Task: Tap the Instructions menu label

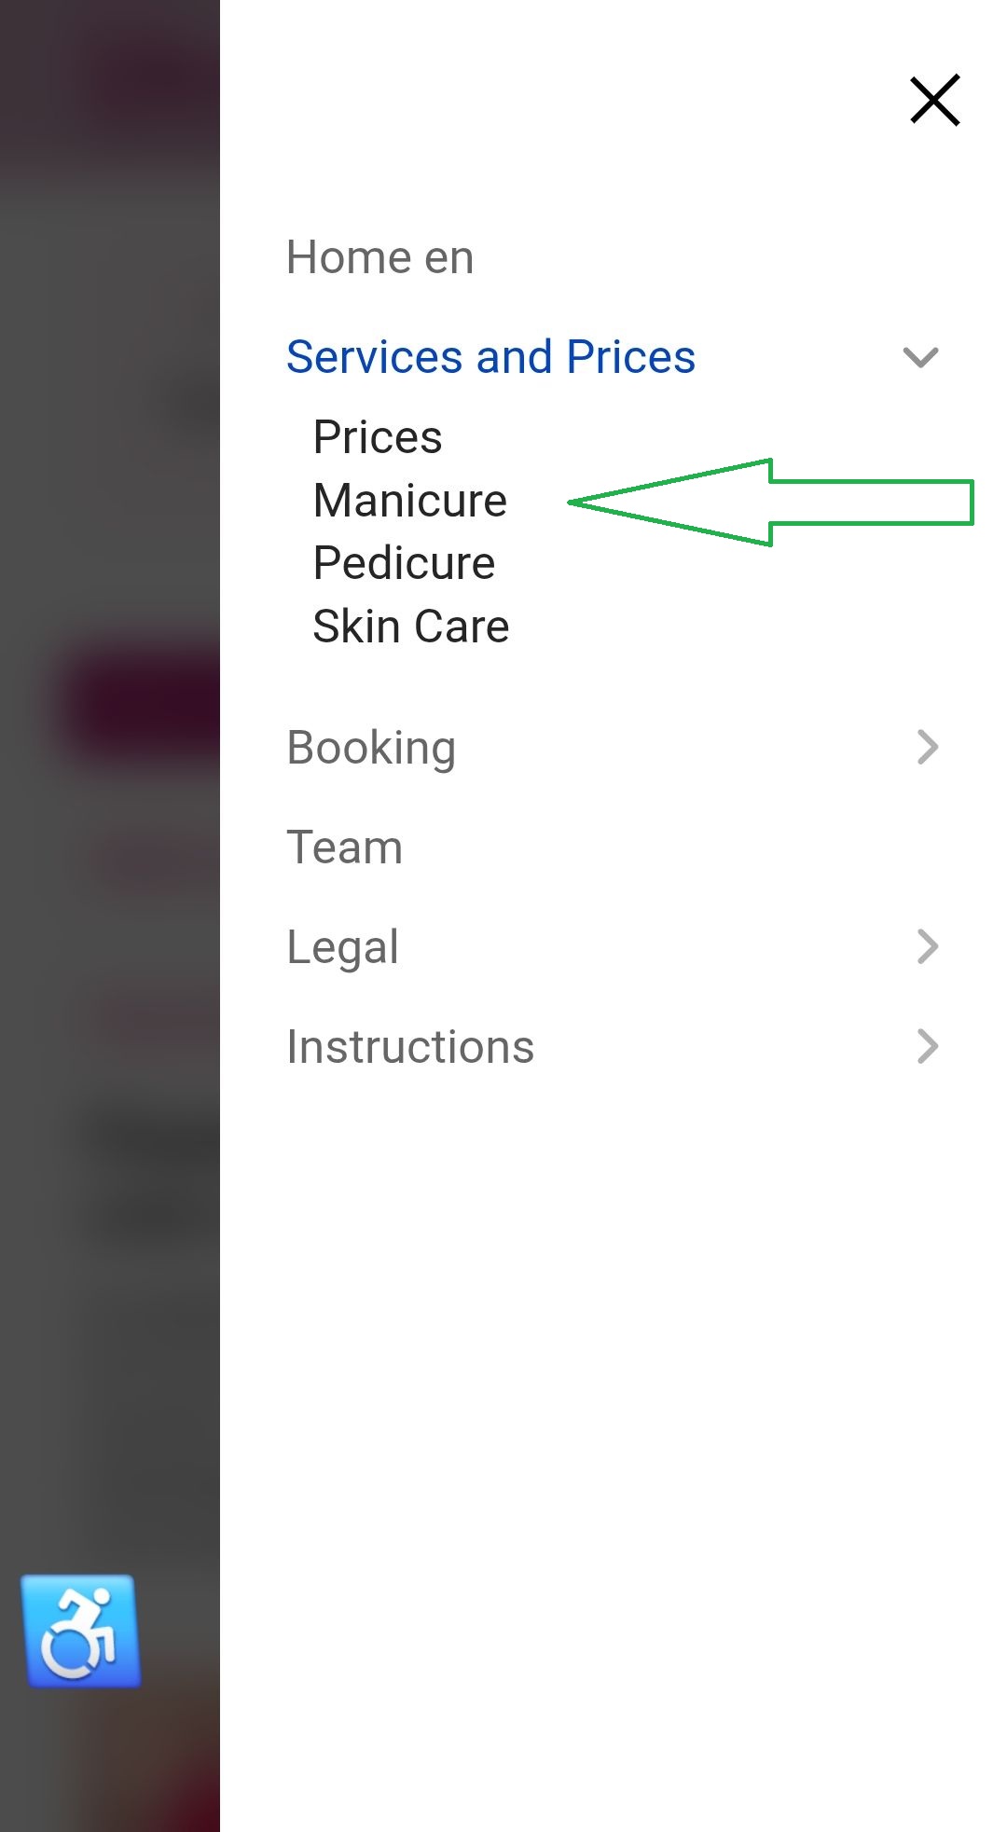Action: (410, 1047)
